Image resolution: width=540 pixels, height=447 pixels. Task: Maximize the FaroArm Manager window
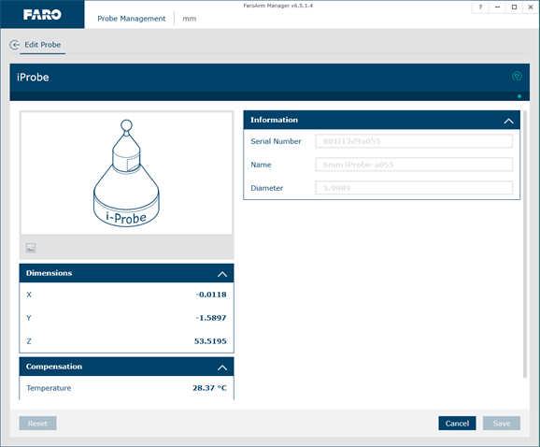514,7
